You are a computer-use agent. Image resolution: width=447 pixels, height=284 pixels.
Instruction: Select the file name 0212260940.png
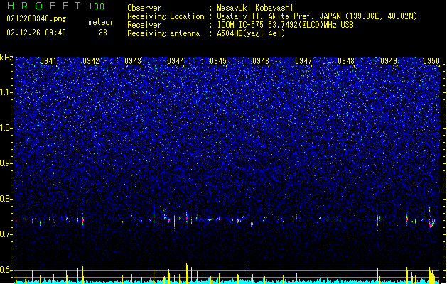pos(36,18)
